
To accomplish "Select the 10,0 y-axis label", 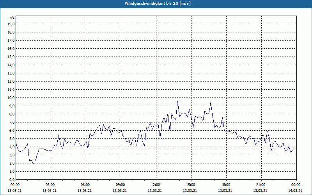I will pyautogui.click(x=11, y=98).
